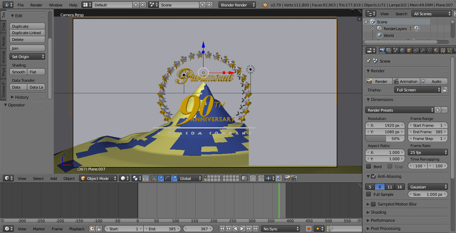Image resolution: width=456 pixels, height=233 pixels.
Task: Click the snap magnet icon in 3D header
Action: [x=261, y=178]
